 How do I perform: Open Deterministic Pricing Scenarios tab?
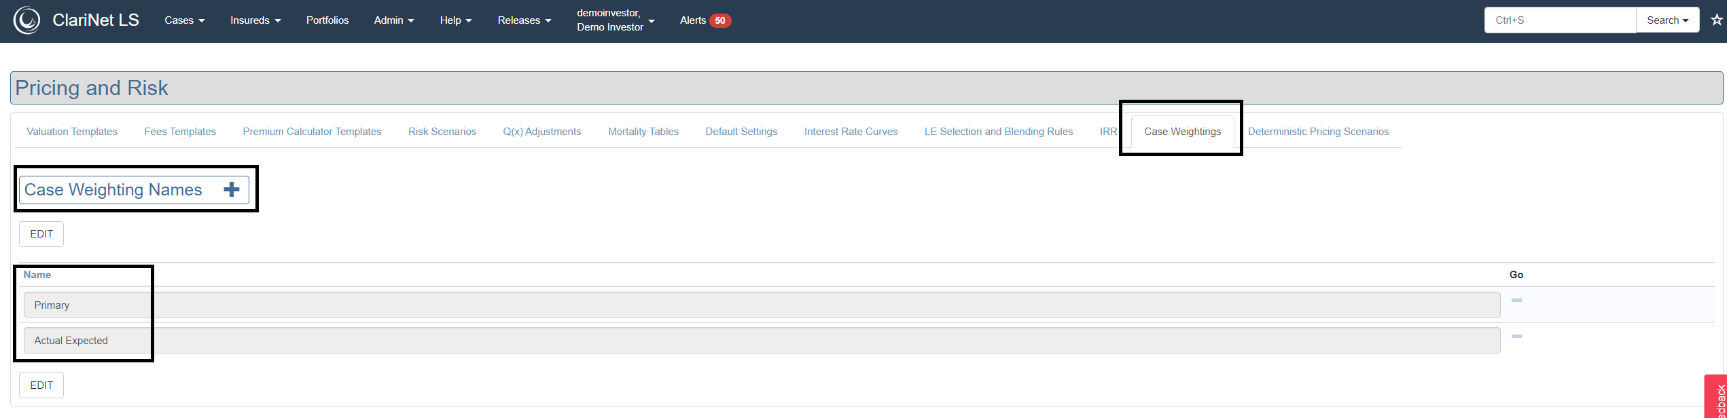tap(1318, 132)
